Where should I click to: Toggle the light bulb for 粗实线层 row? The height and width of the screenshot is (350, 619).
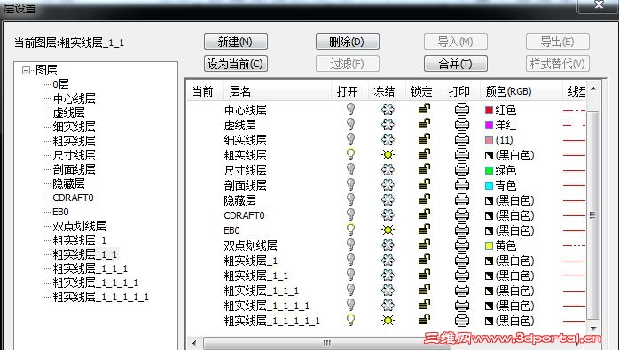(350, 155)
